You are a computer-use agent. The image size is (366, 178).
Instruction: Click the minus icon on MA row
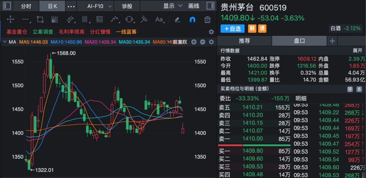[x=203, y=42]
